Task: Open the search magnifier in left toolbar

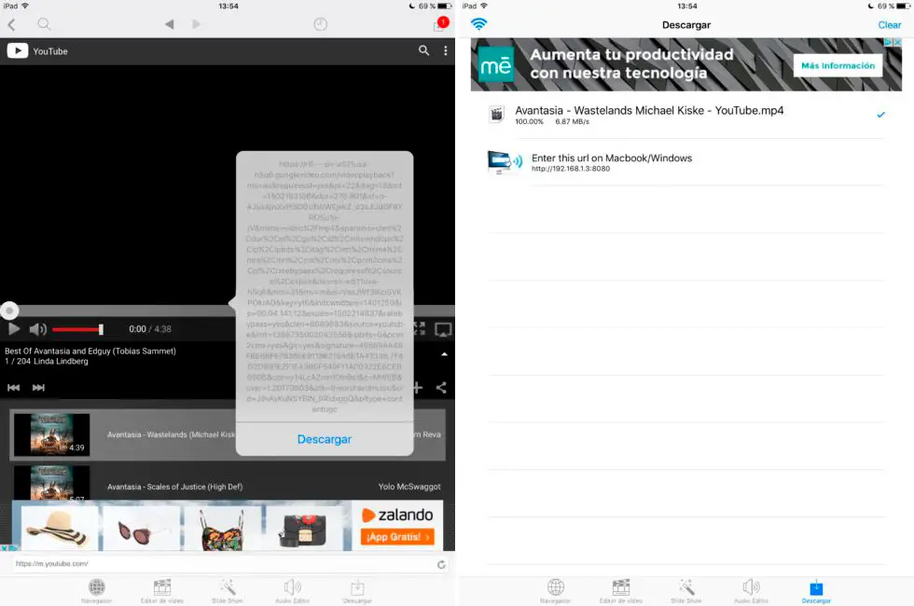Action: pos(44,24)
